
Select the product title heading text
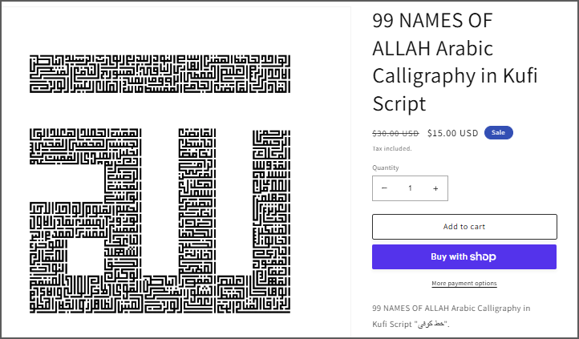[455, 62]
